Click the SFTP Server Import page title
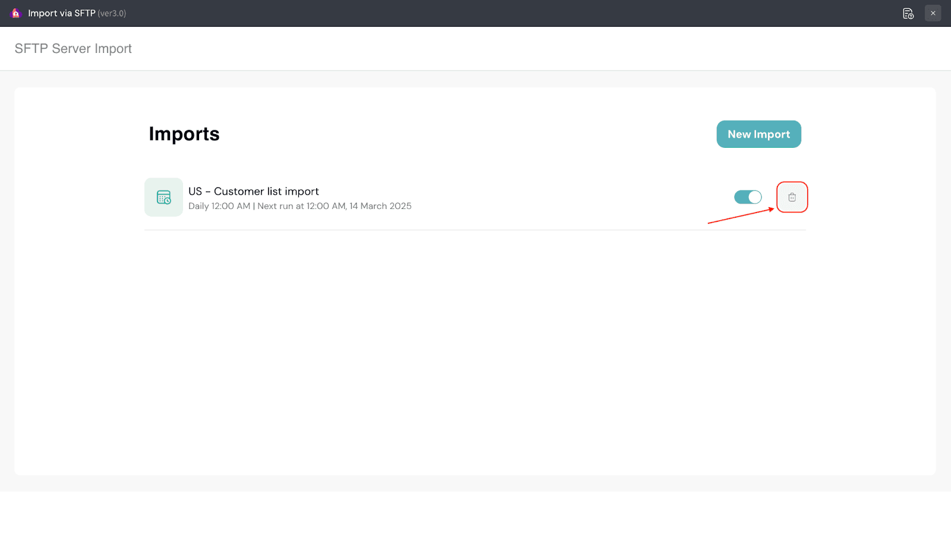This screenshot has height=533, width=951. click(x=73, y=49)
